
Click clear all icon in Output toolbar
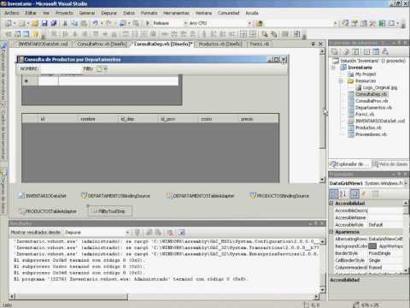click(x=170, y=233)
